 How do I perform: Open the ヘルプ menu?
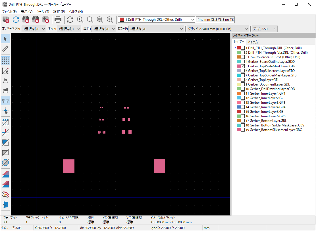coord(76,12)
